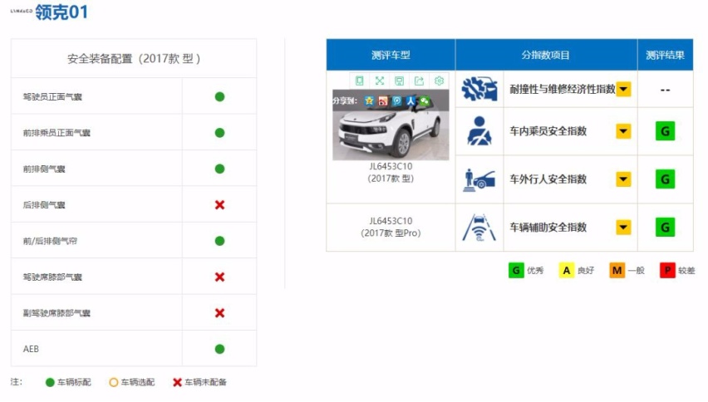The height and width of the screenshot is (402, 708).
Task: Click the green dot for 前排侧气囊
Action: click(x=219, y=169)
